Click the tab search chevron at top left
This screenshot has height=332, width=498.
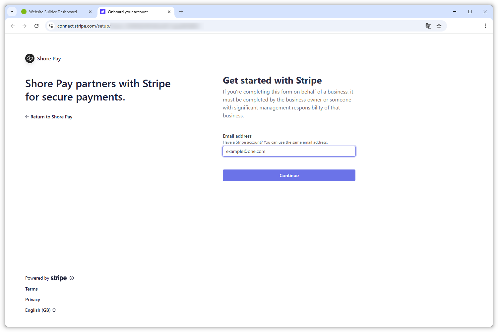[12, 12]
